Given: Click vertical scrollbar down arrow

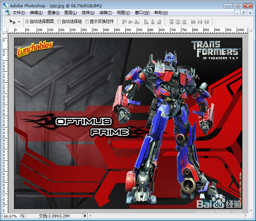Looking at the screenshot, I should click(x=251, y=211).
